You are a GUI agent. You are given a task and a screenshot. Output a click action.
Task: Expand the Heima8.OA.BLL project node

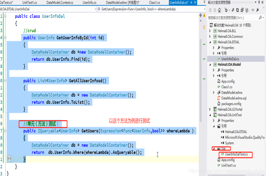pos(210,31)
